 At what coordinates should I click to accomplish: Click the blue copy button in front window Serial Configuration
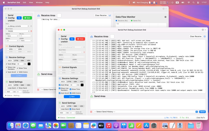72,39
